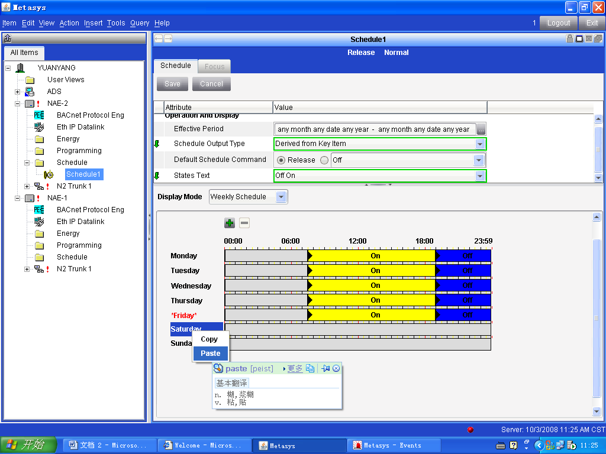Click the ADS server icon in tree
Screen dimensions: 606x454
click(x=30, y=92)
